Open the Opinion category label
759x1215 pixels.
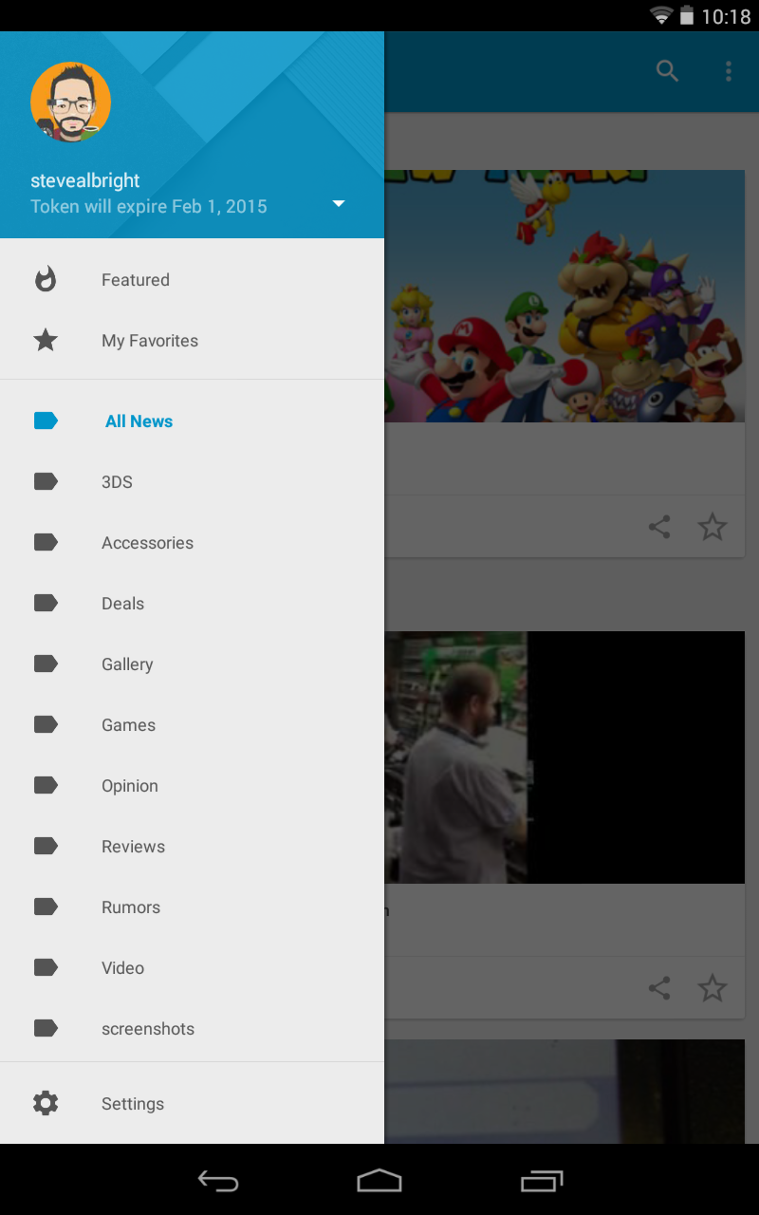coord(130,786)
